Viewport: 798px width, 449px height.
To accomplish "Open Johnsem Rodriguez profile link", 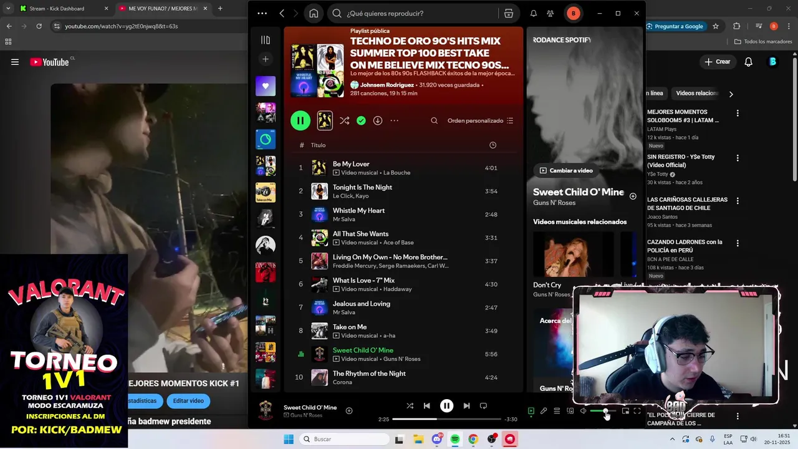I will 387,85.
